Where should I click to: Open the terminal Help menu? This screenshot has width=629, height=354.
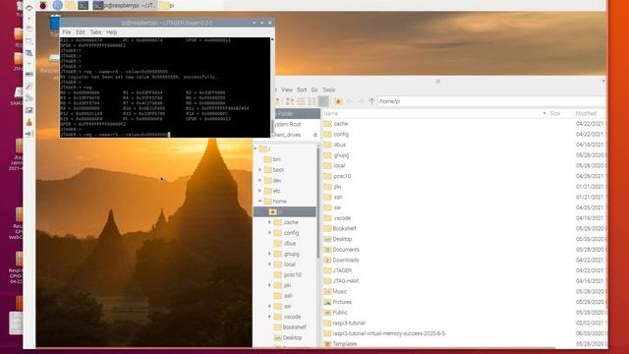tap(111, 32)
